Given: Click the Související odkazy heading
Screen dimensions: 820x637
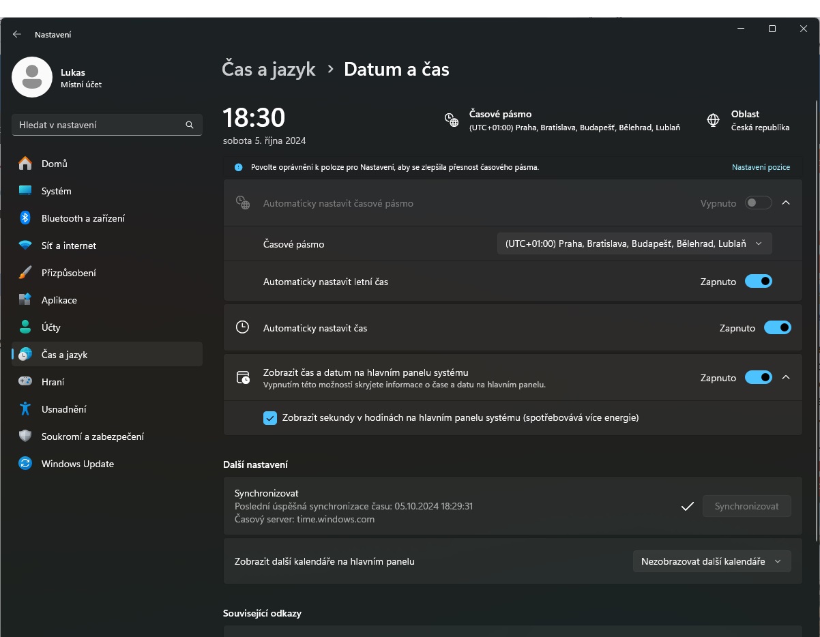Looking at the screenshot, I should pyautogui.click(x=262, y=613).
